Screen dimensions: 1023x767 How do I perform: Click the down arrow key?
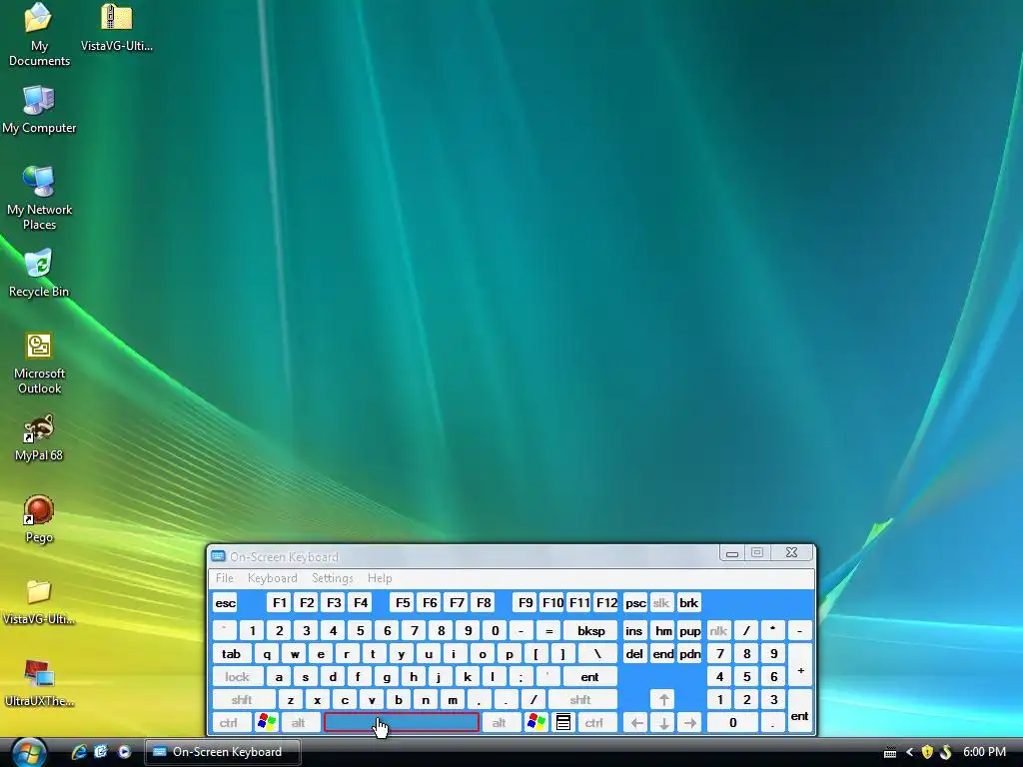(663, 722)
